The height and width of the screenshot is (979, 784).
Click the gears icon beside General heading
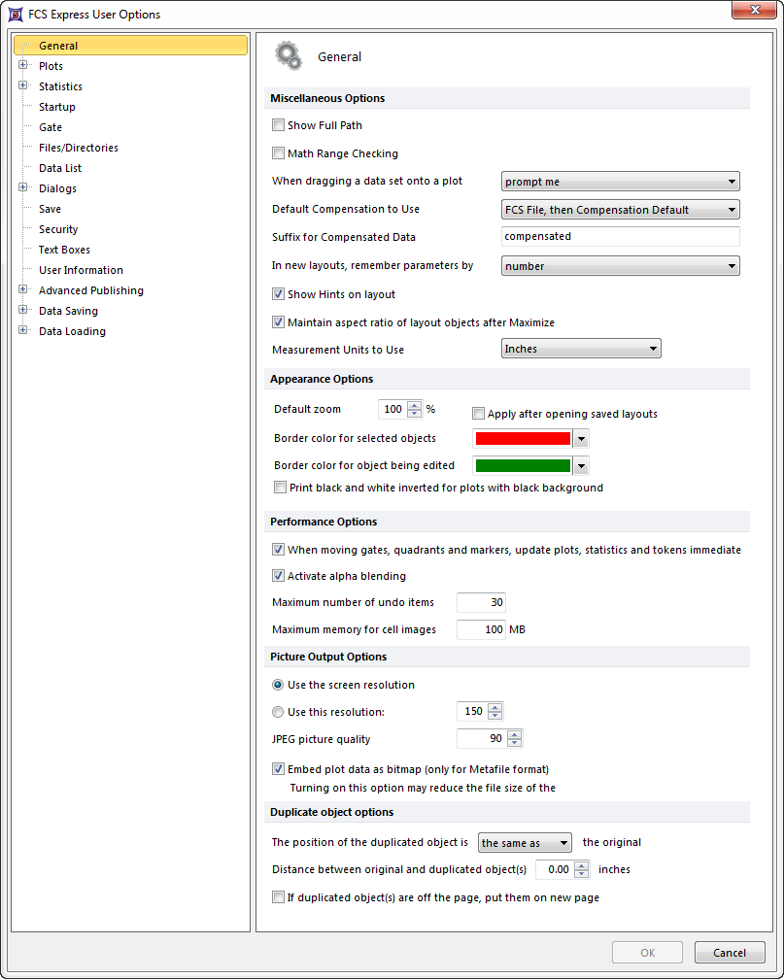[289, 56]
